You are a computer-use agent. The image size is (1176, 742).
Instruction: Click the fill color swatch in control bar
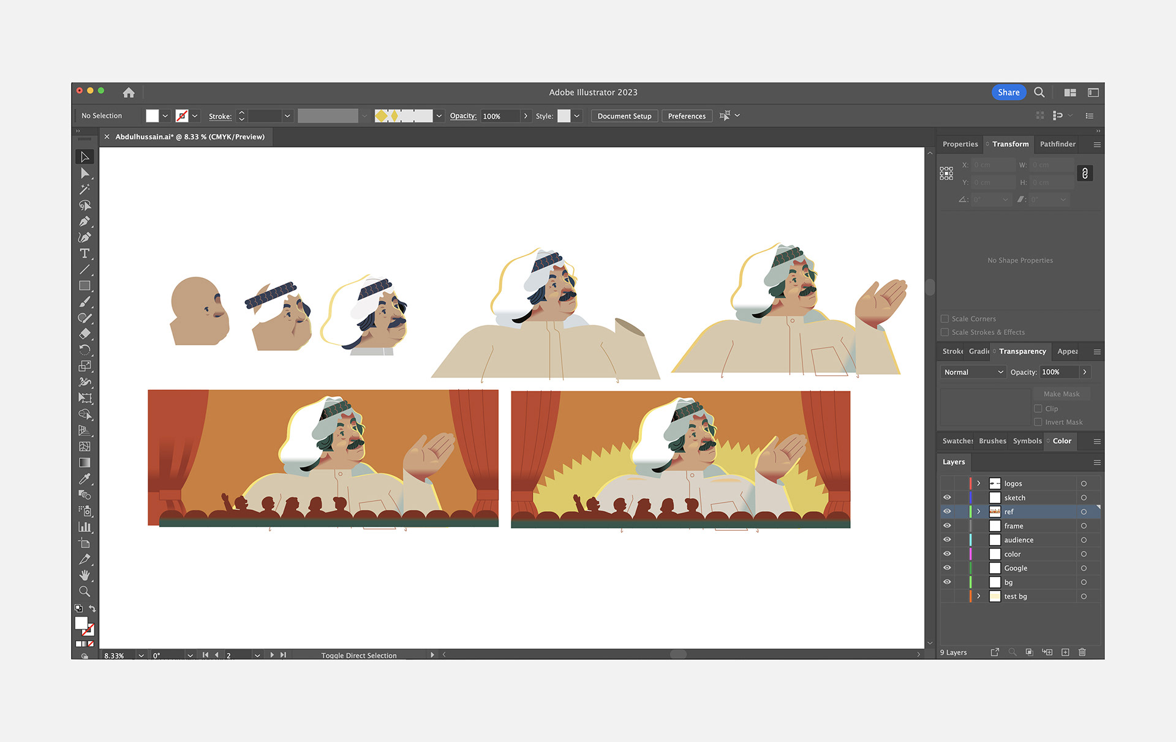click(x=153, y=116)
